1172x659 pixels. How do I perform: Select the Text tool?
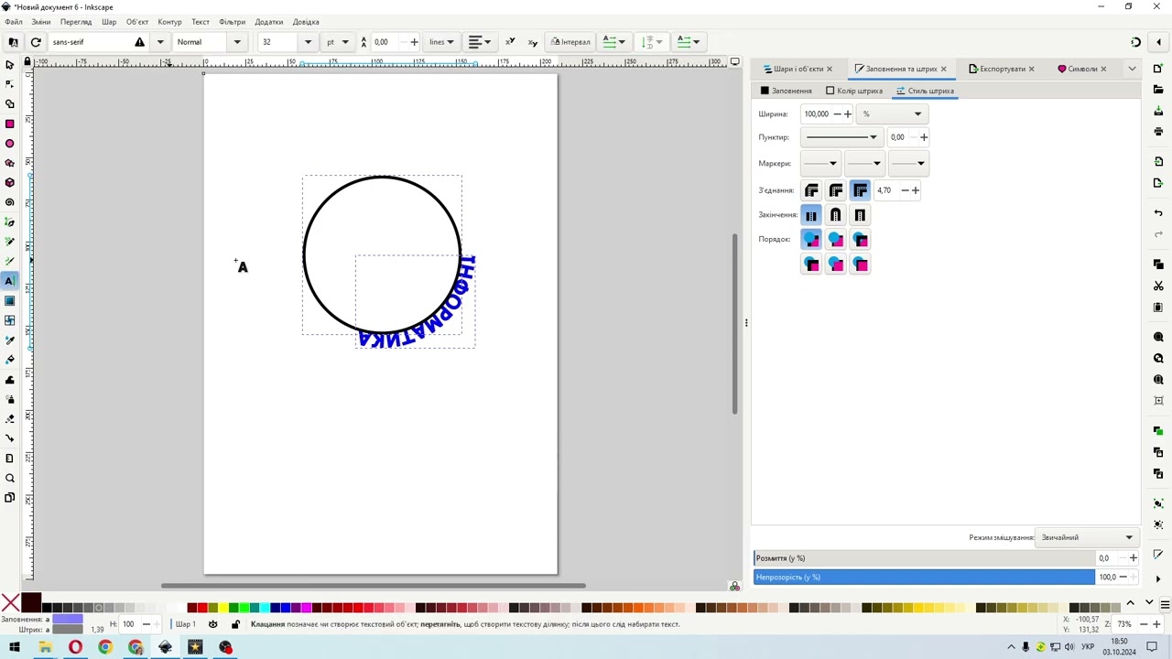[x=10, y=281]
